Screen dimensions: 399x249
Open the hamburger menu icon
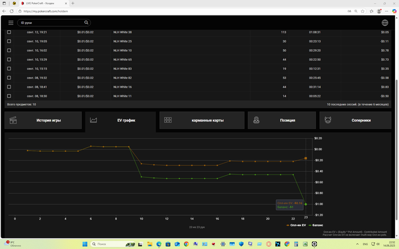coord(11,23)
